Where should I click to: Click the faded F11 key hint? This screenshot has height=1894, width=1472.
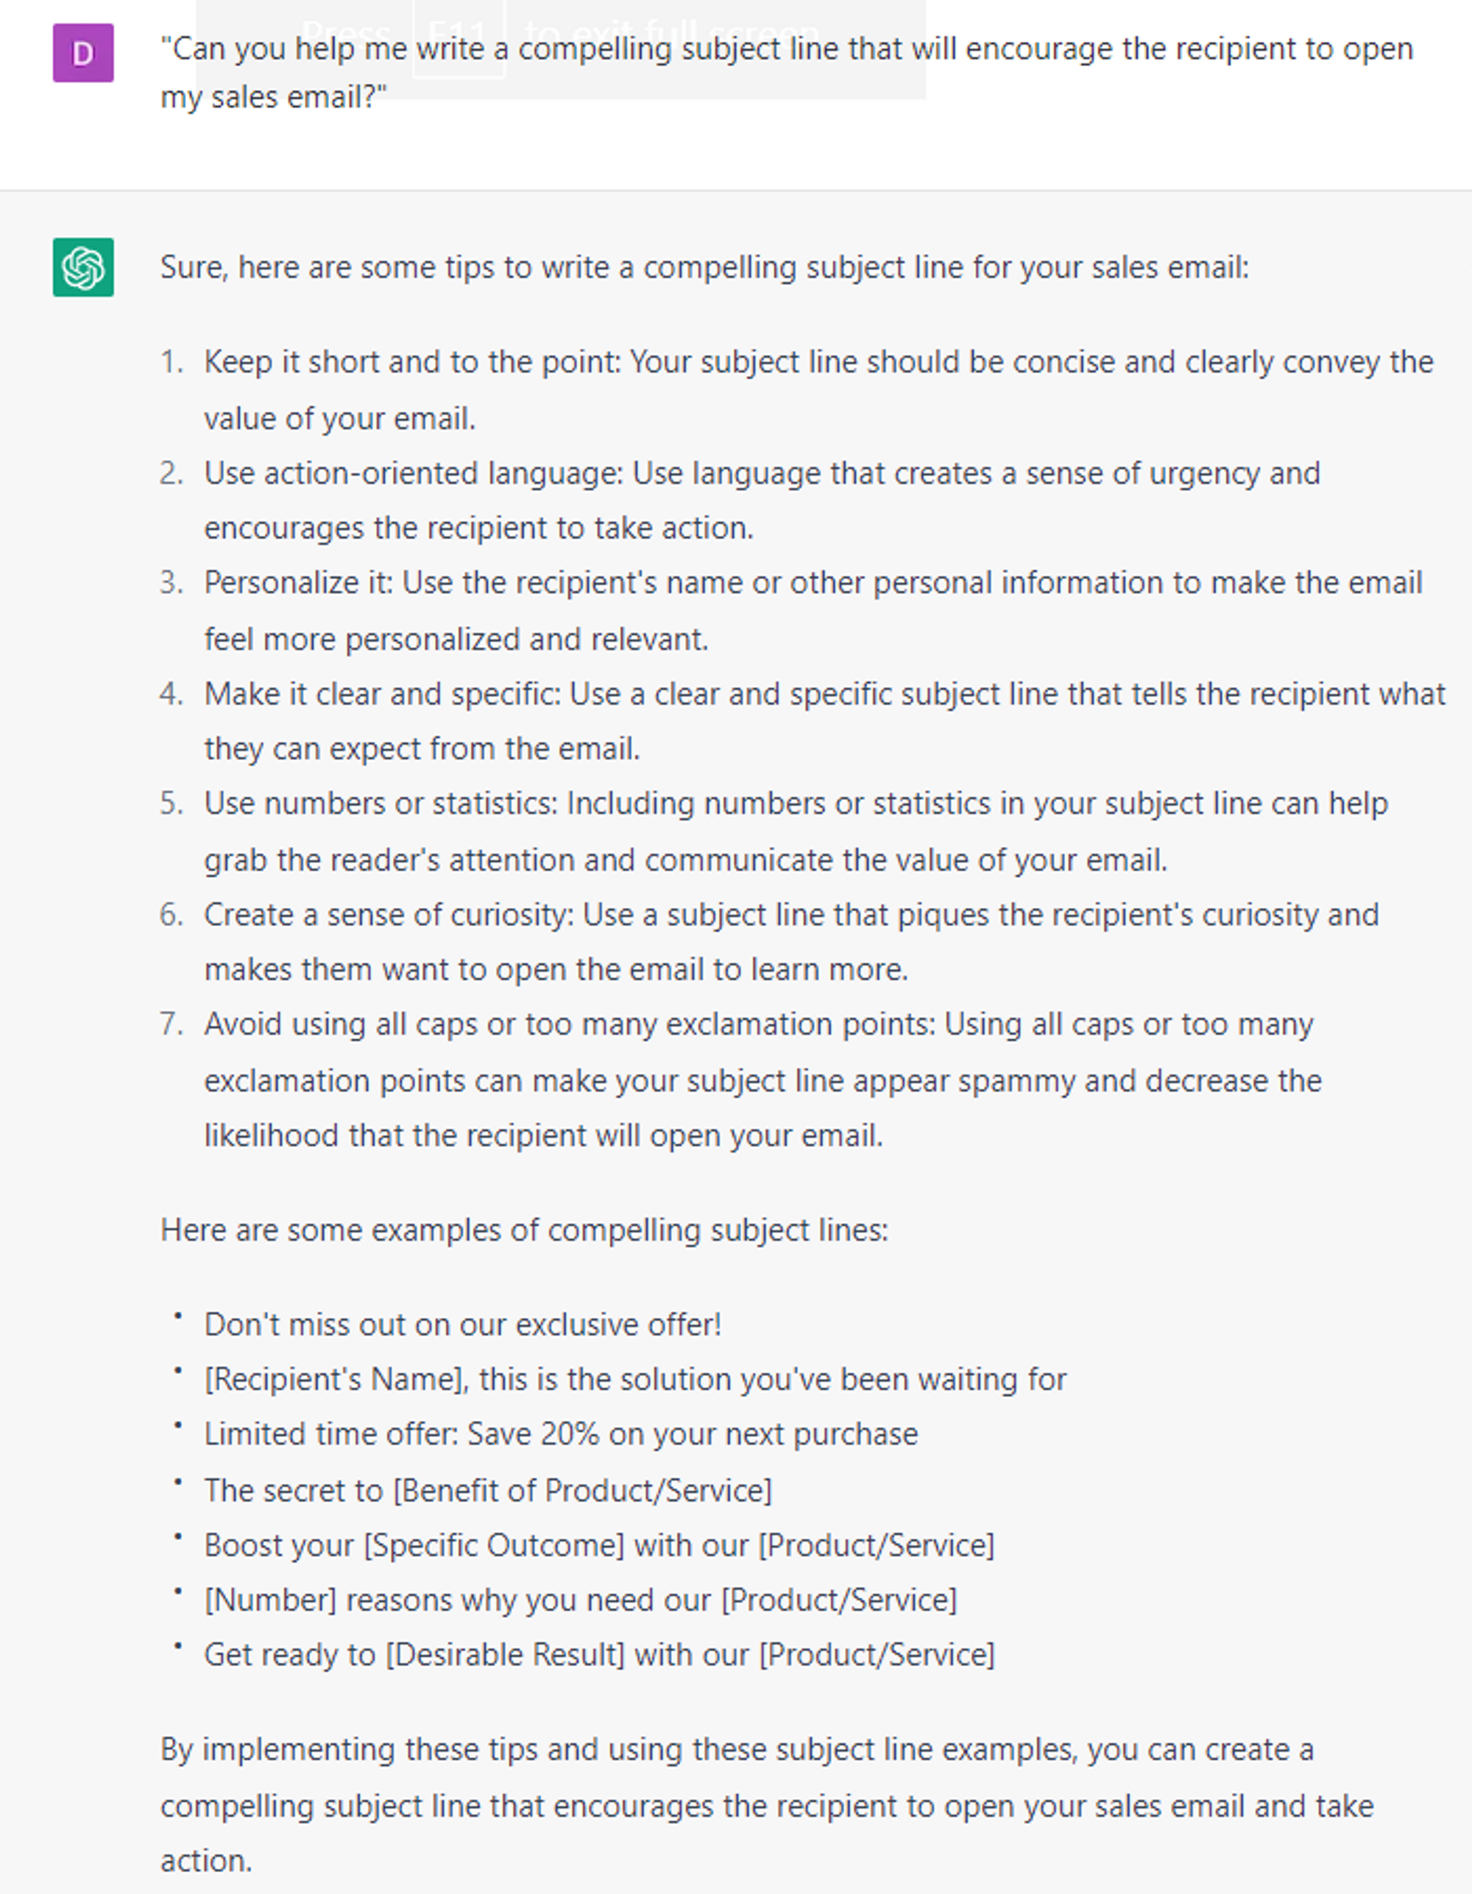click(458, 35)
